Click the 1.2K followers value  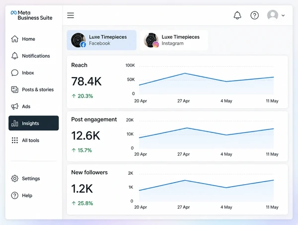click(x=82, y=189)
